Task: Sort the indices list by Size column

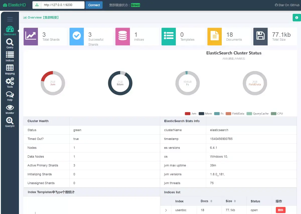Action: tap(231, 201)
